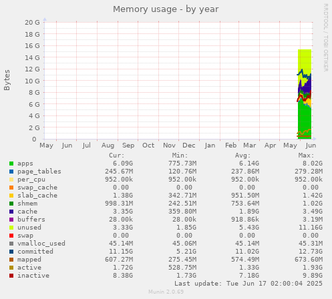The height and width of the screenshot is (299, 332).
Task: Click the inactive dark red swatch
Action: click(11, 276)
